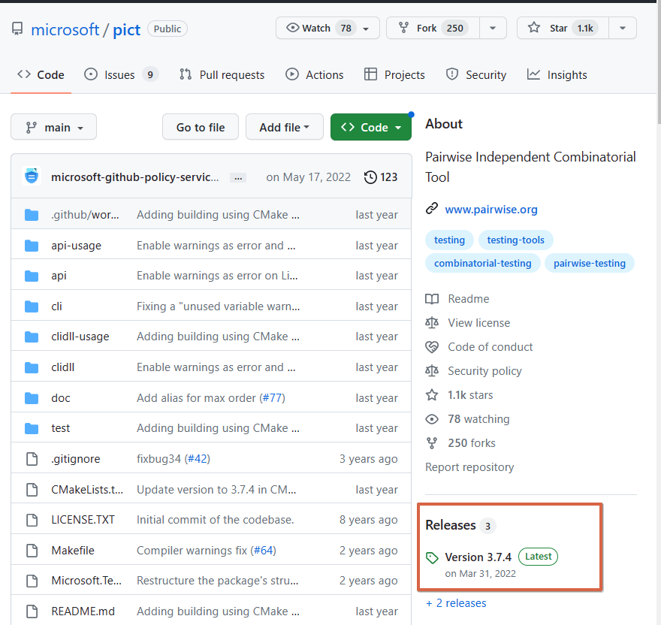
Task: Open pull request #77 link
Action: [273, 397]
